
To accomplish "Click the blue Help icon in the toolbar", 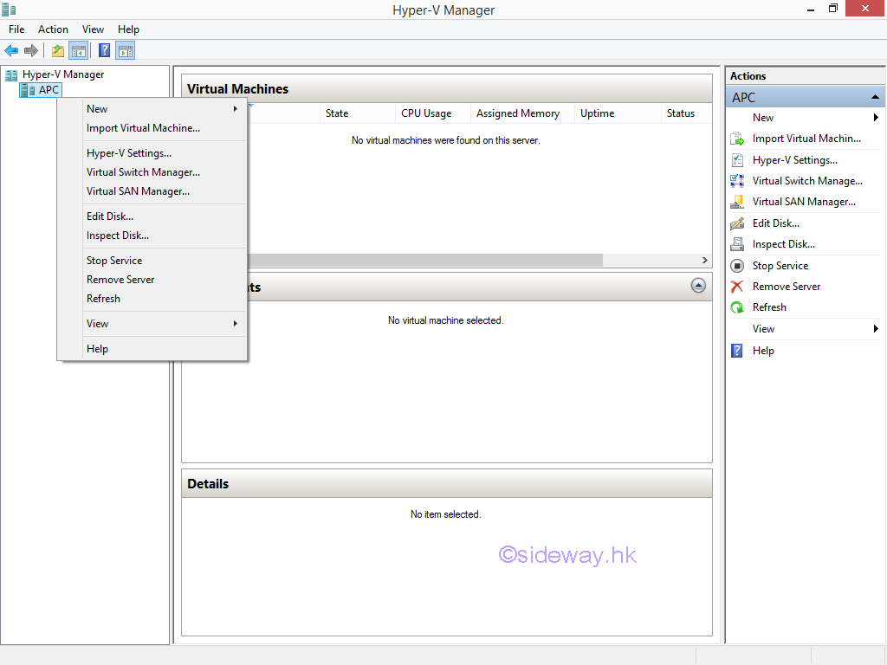I will click(104, 50).
